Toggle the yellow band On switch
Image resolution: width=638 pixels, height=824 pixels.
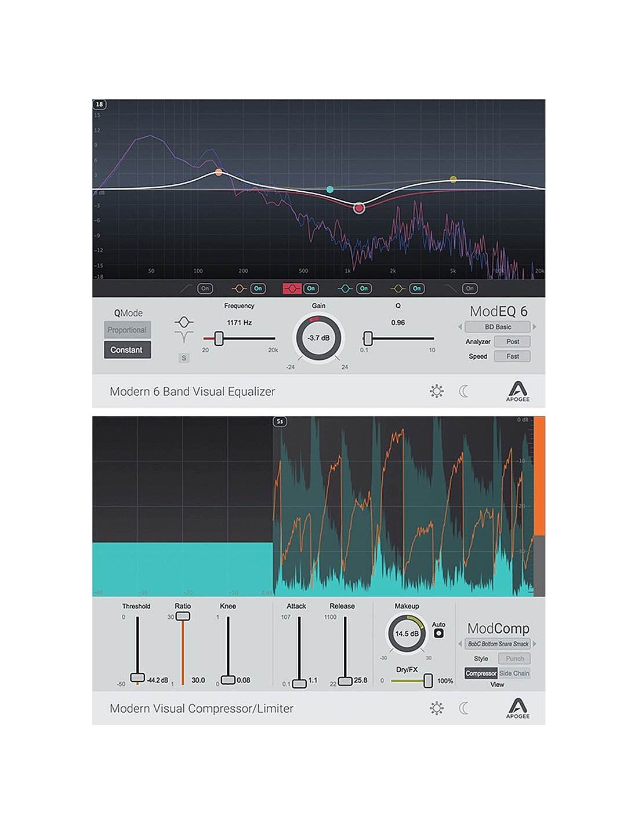click(x=416, y=288)
